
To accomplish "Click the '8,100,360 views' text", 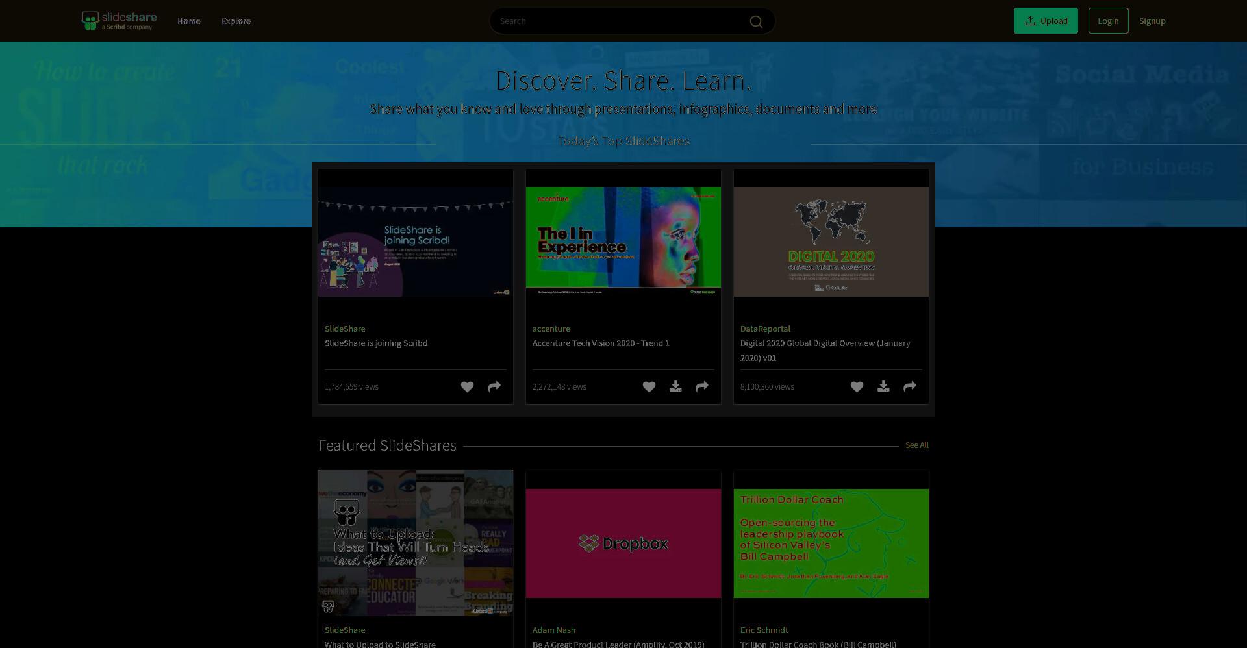I will click(767, 387).
